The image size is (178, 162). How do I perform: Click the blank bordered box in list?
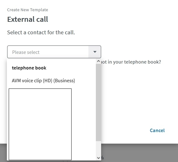click(x=40, y=124)
